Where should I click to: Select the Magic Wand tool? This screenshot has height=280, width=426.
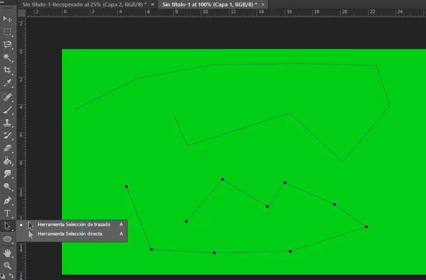pos(7,57)
